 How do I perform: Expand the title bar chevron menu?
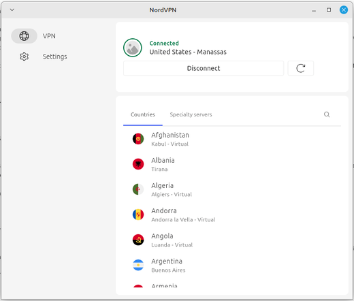[x=12, y=10]
